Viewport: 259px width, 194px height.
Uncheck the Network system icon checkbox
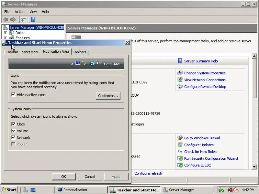tap(13, 137)
